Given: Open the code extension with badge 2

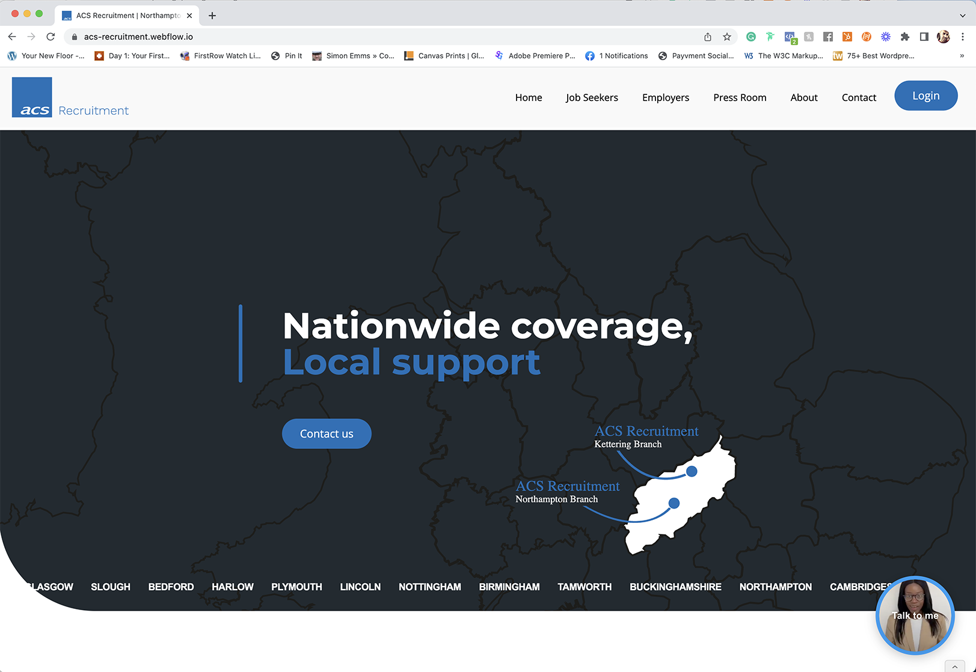Looking at the screenshot, I should point(790,37).
